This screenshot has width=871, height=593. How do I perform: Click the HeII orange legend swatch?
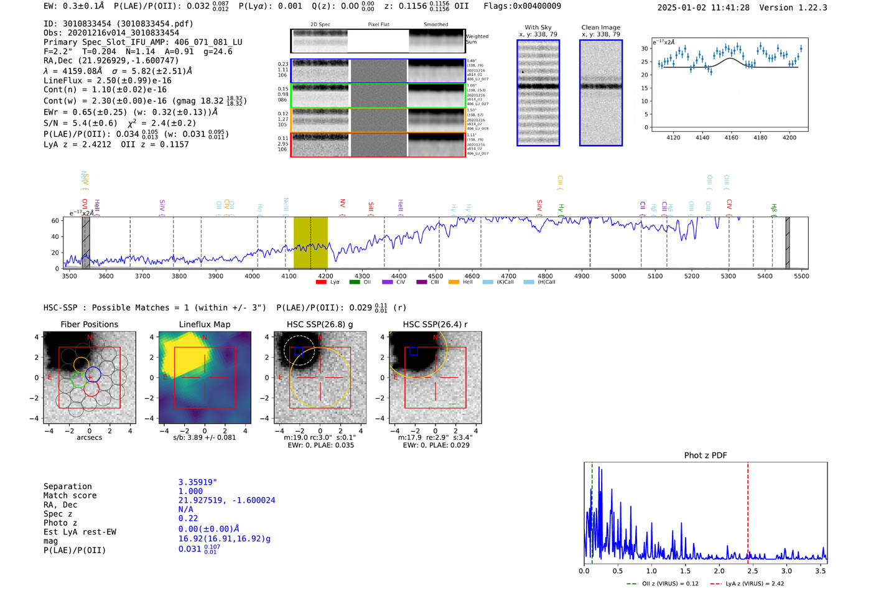(454, 282)
